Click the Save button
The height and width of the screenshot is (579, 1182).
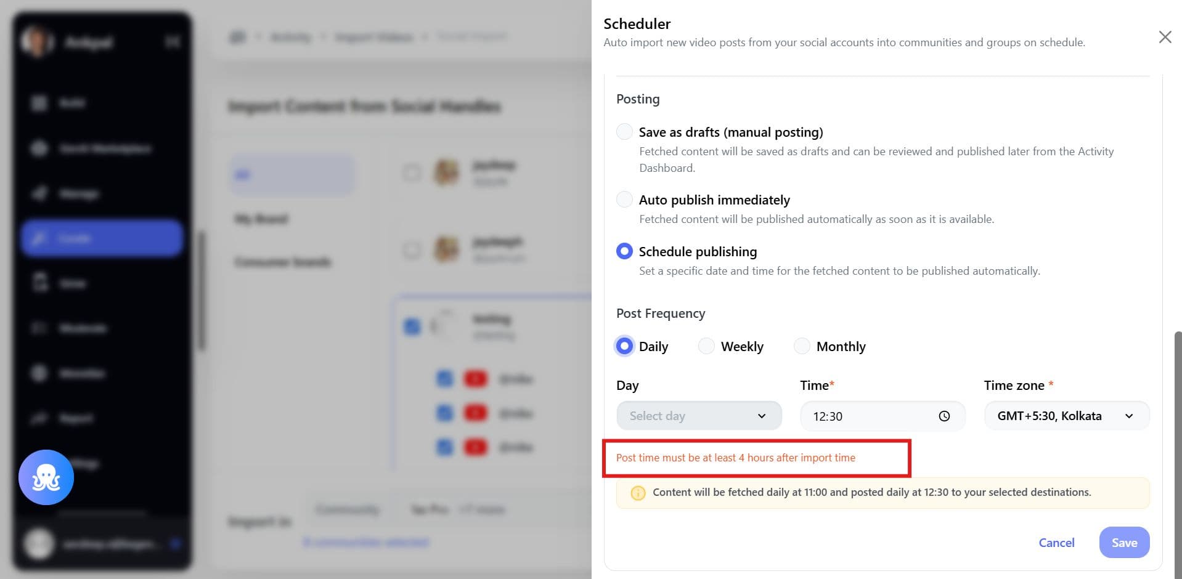pyautogui.click(x=1124, y=543)
